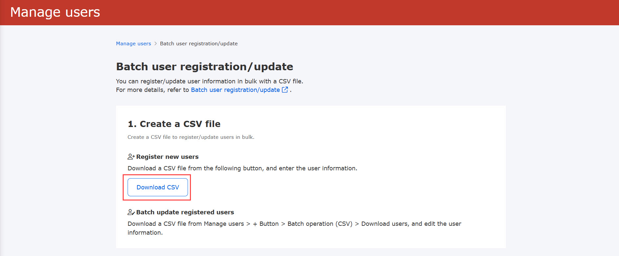Viewport: 619px width, 256px height.
Task: Click the breadcrumb chevron separator
Action: click(x=155, y=44)
